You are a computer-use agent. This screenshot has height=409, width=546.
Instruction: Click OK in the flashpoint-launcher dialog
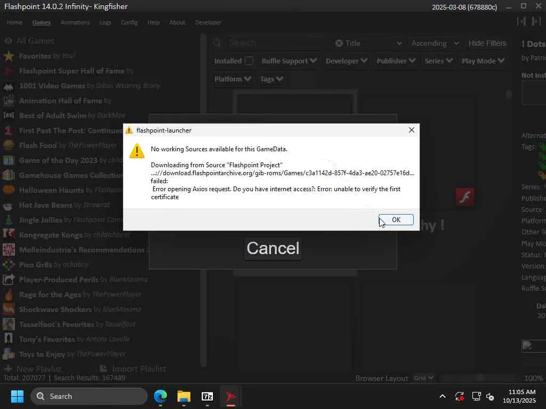[x=396, y=220]
